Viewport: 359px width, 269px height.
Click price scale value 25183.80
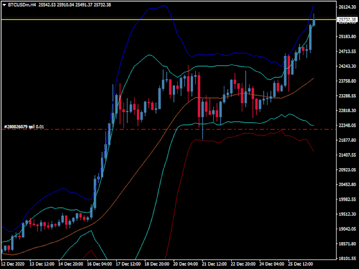click(347, 36)
